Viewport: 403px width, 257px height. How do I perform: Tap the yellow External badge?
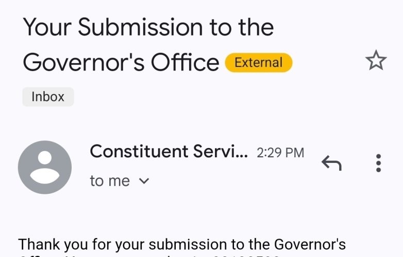click(x=259, y=63)
